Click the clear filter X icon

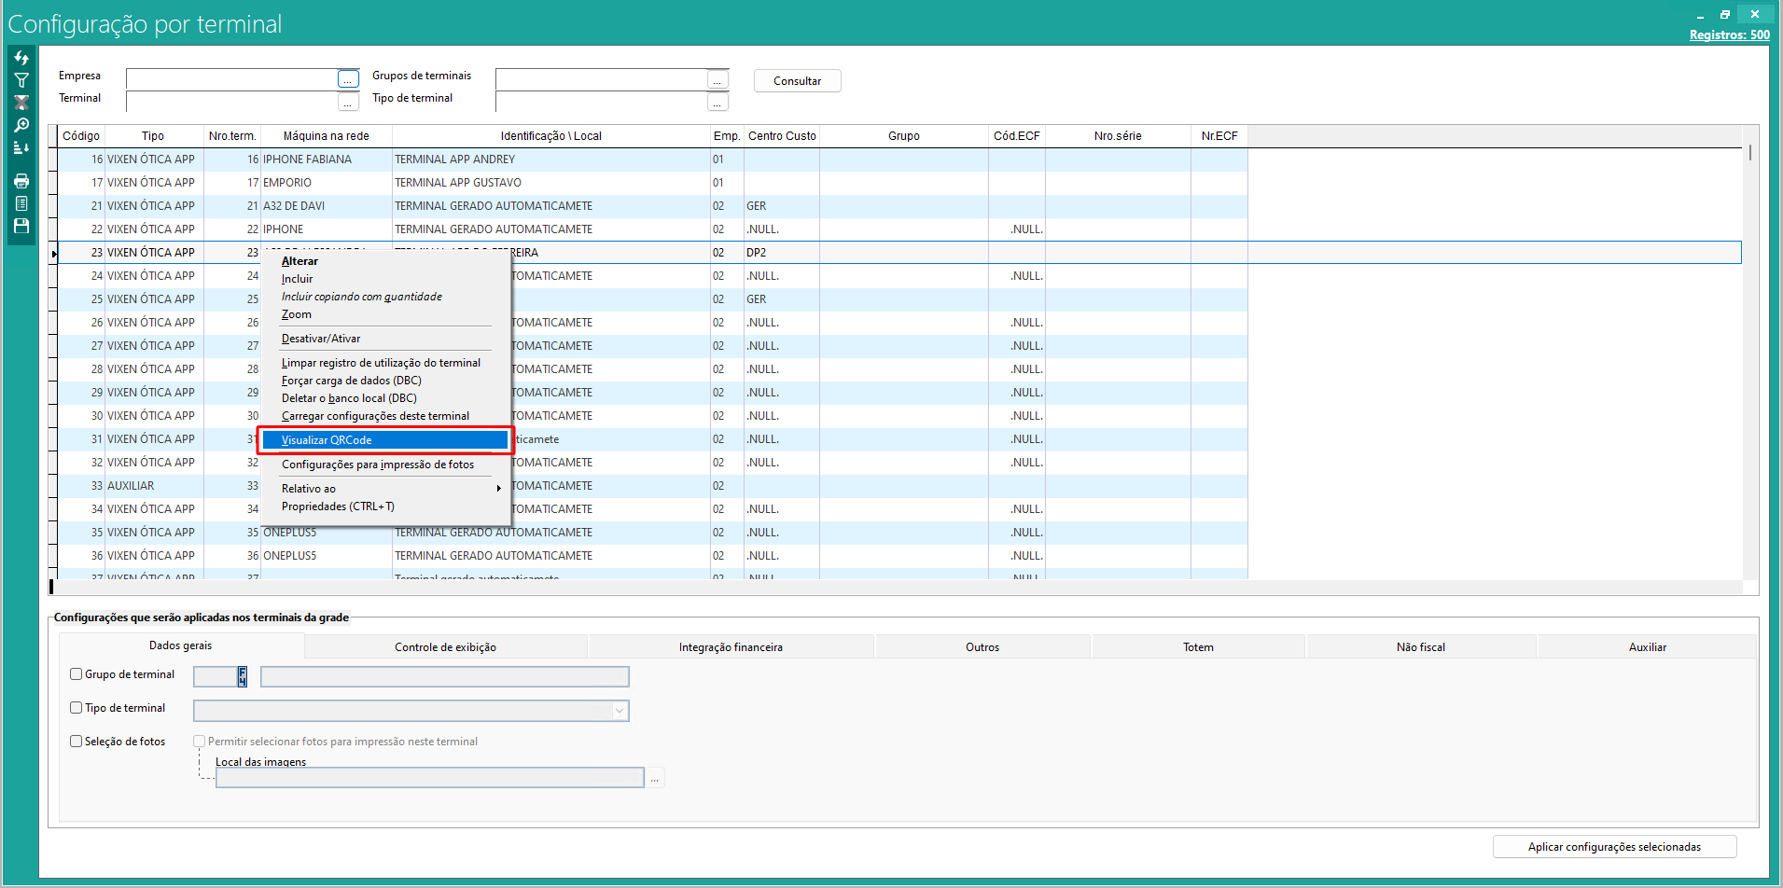pos(21,103)
